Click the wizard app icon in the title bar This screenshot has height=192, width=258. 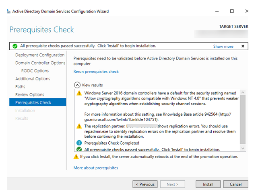8,11
